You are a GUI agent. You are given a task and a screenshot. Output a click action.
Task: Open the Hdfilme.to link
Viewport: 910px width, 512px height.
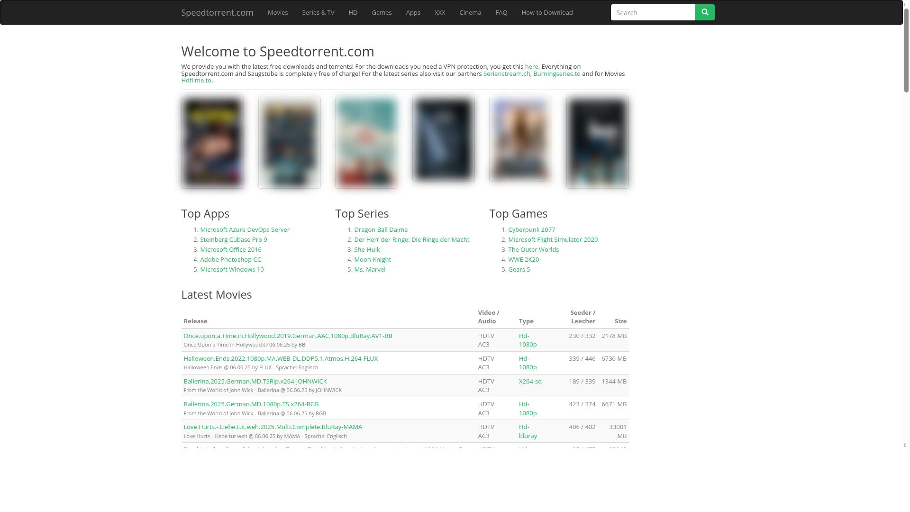[196, 81]
